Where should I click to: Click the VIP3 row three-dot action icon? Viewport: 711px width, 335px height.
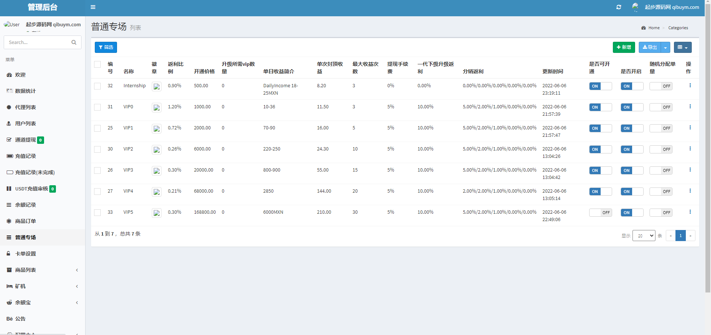690,170
